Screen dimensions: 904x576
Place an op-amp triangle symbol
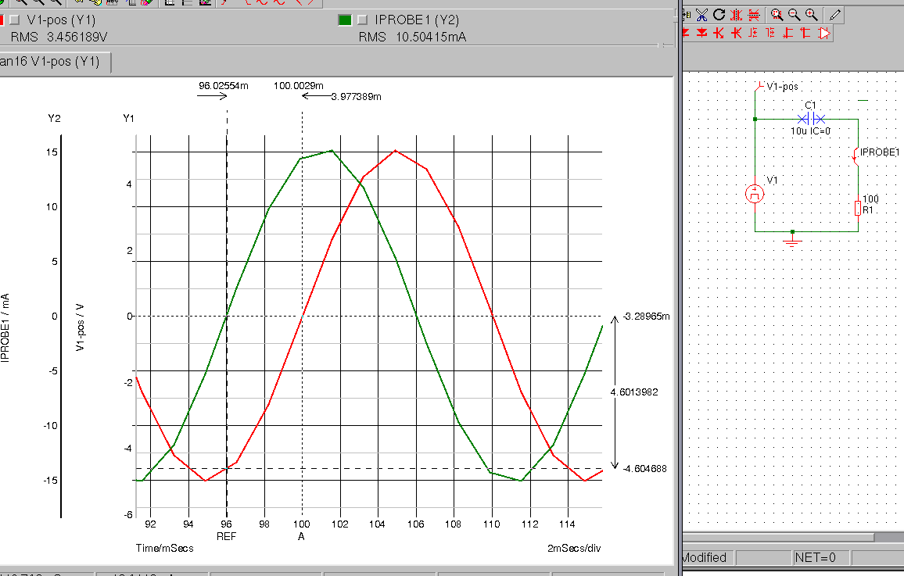pos(824,33)
